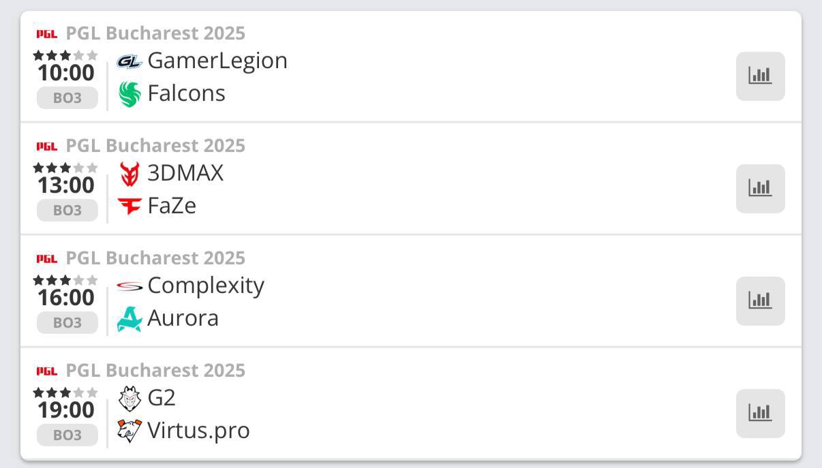Open the FaZe team name
The image size is (822, 468).
click(172, 206)
